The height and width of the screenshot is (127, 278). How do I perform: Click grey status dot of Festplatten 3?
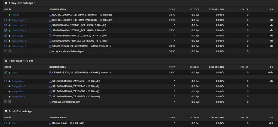(9, 92)
